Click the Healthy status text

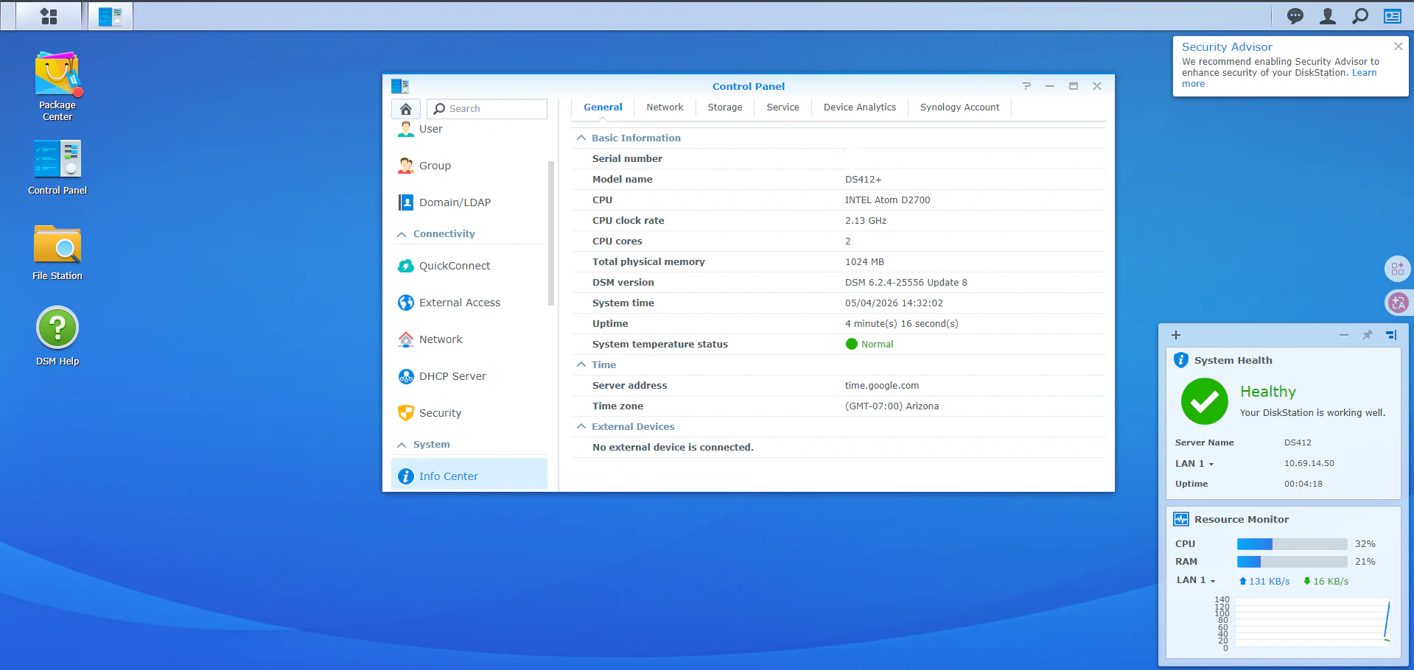click(1267, 392)
